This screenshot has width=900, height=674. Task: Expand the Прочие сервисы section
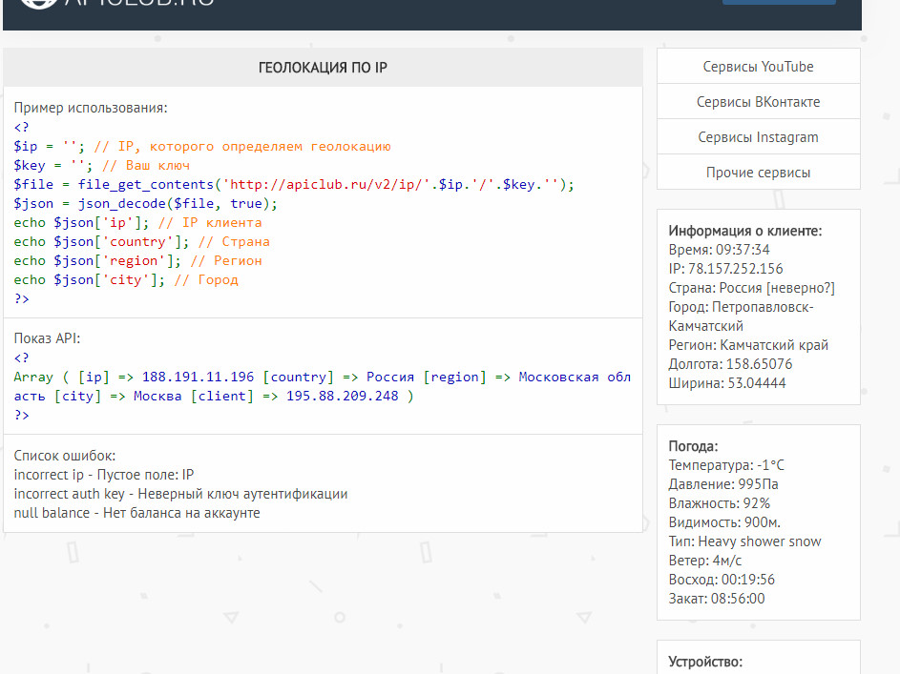click(x=758, y=173)
